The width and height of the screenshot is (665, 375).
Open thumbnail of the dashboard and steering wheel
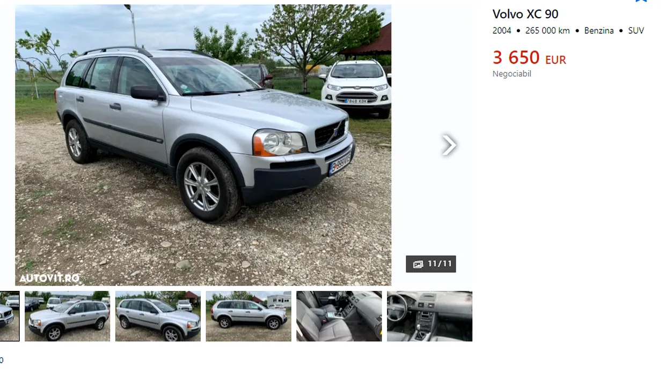[430, 316]
